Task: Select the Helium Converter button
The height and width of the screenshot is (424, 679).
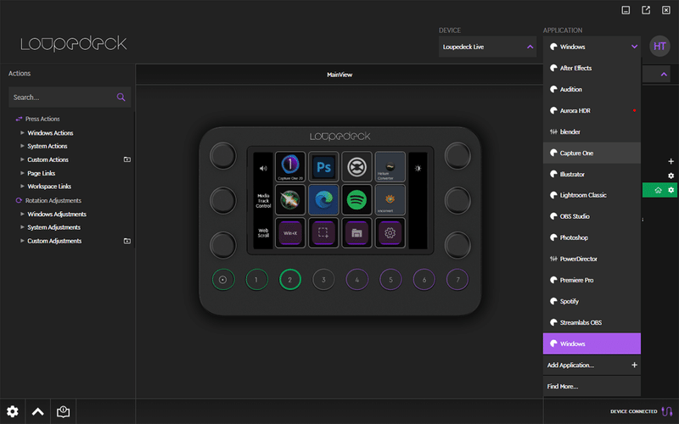Action: 390,166
